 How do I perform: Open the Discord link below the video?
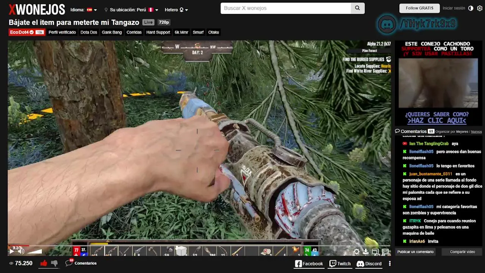click(x=369, y=264)
